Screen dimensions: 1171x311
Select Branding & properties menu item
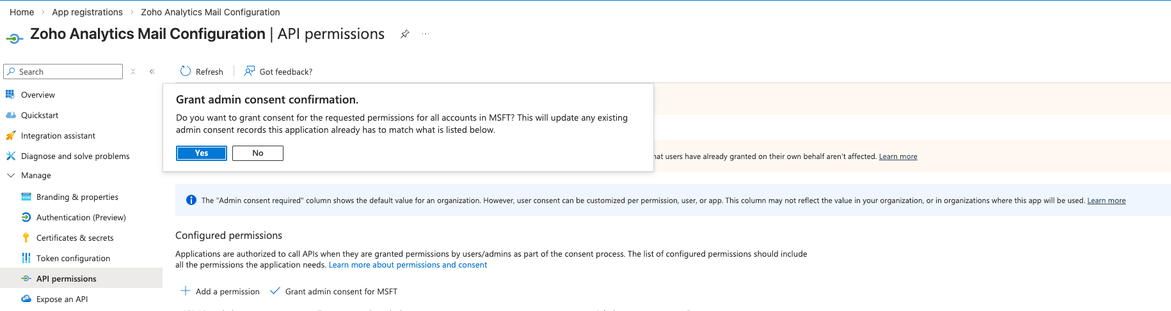click(x=77, y=197)
